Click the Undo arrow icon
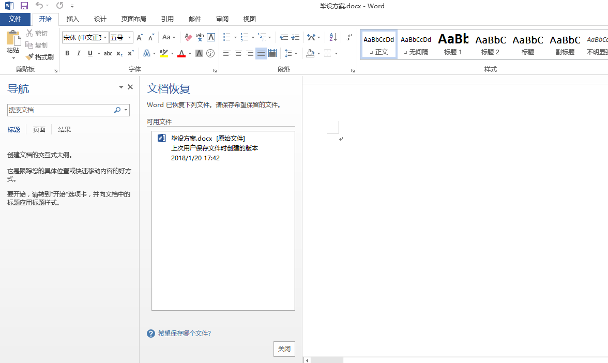Viewport: 608px width, 363px height. coord(39,5)
